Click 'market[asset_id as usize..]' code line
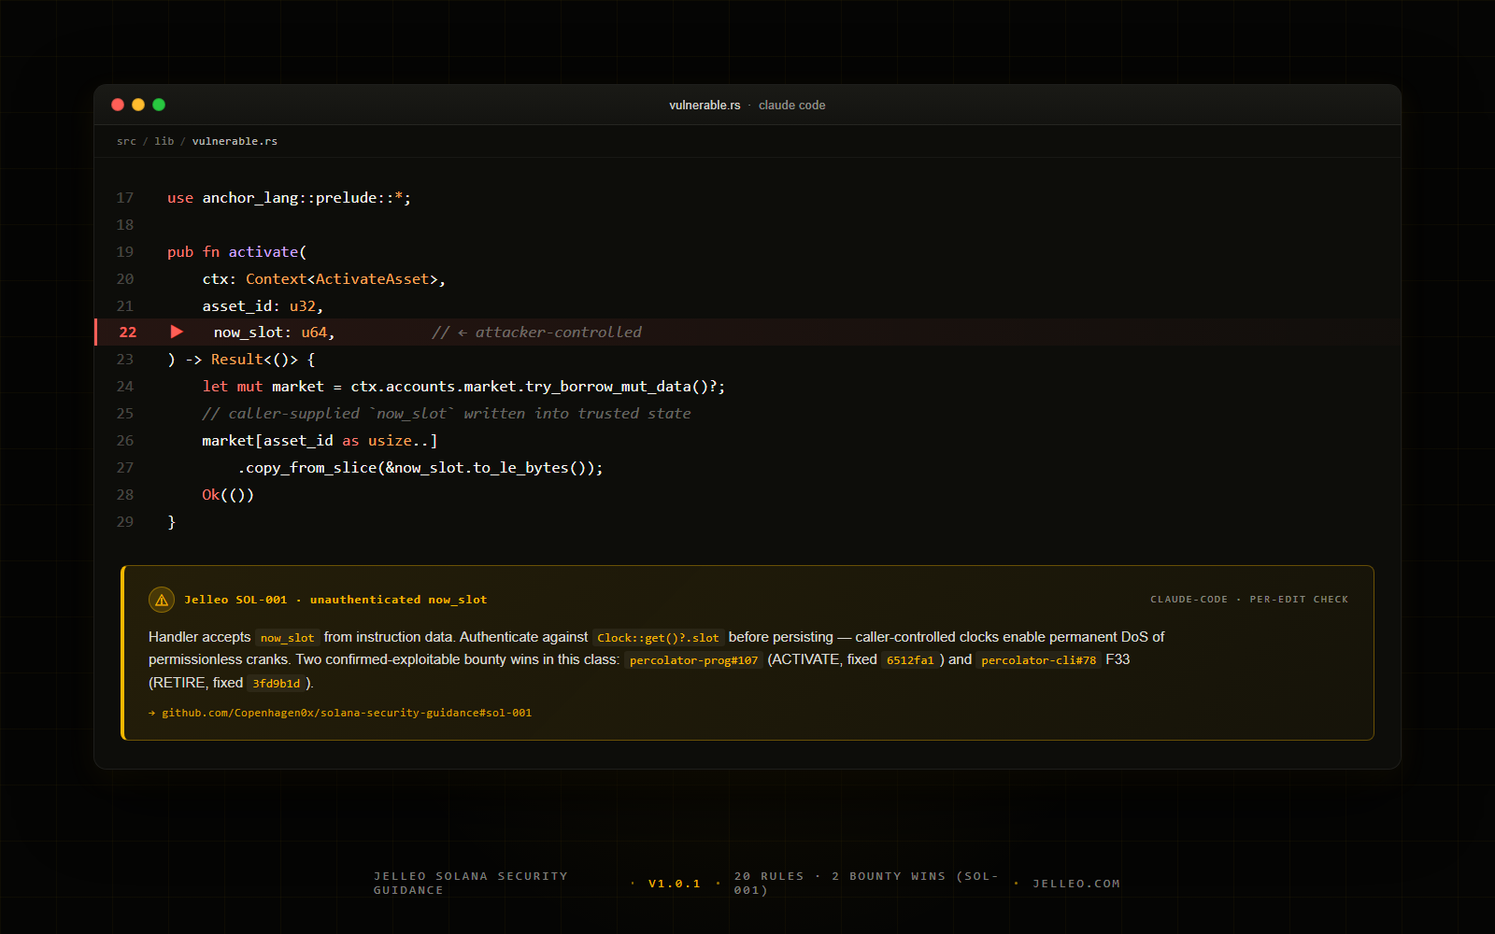This screenshot has width=1495, height=934. (320, 441)
